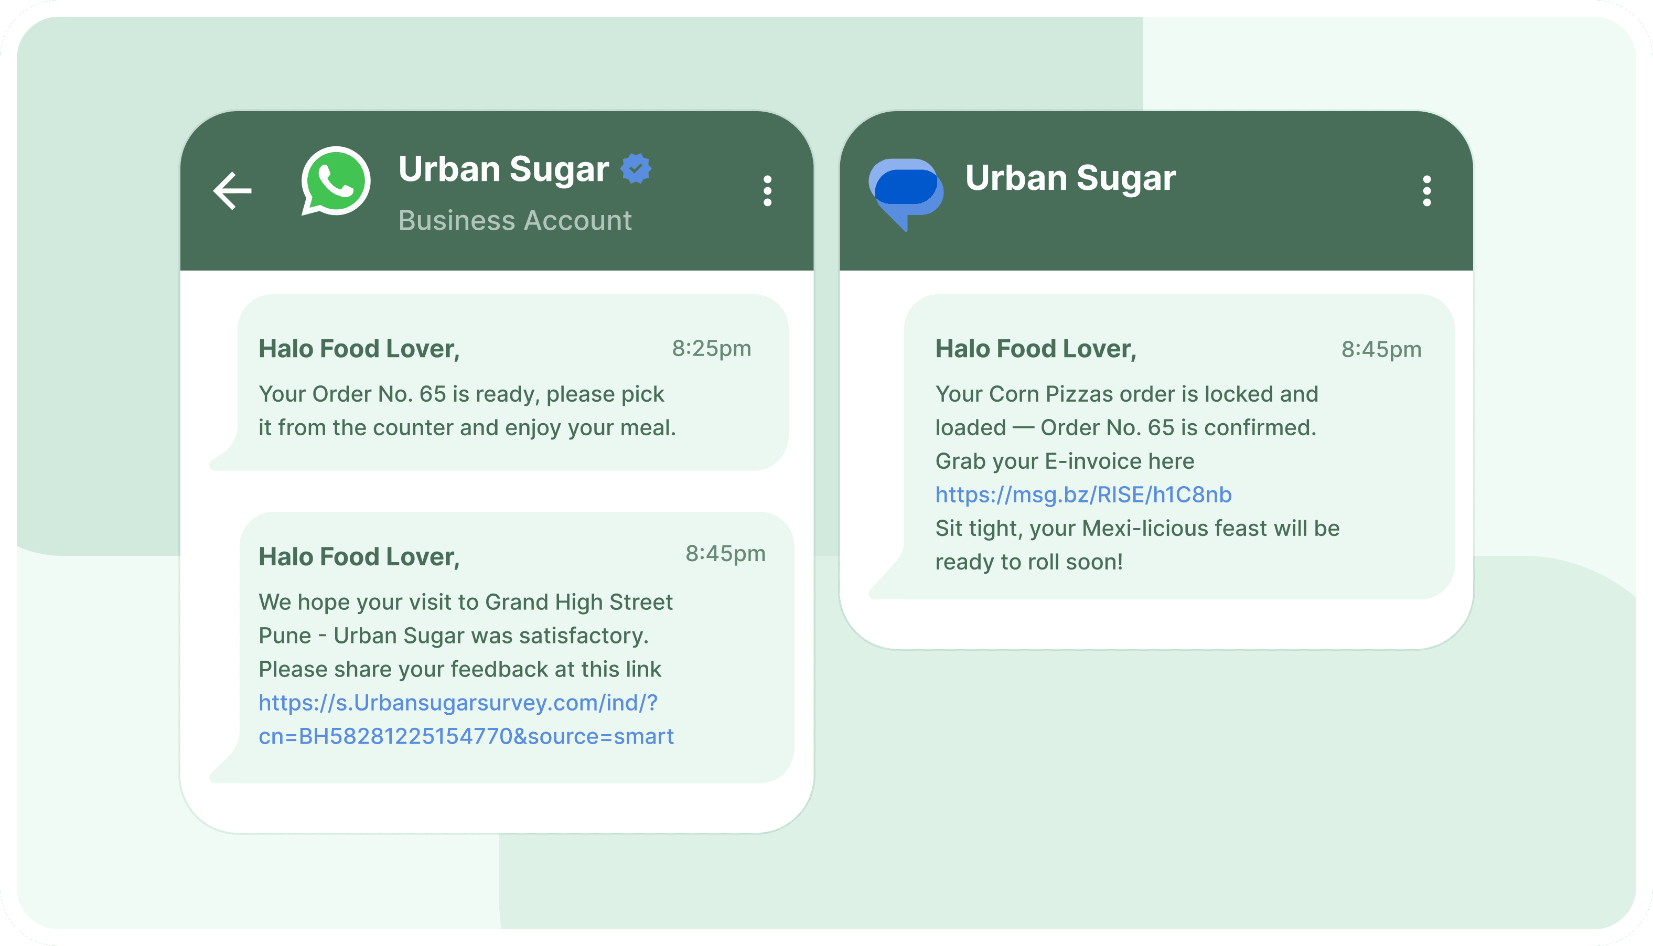
Task: Open the three-dot menu in Messages chat
Action: click(x=1426, y=191)
